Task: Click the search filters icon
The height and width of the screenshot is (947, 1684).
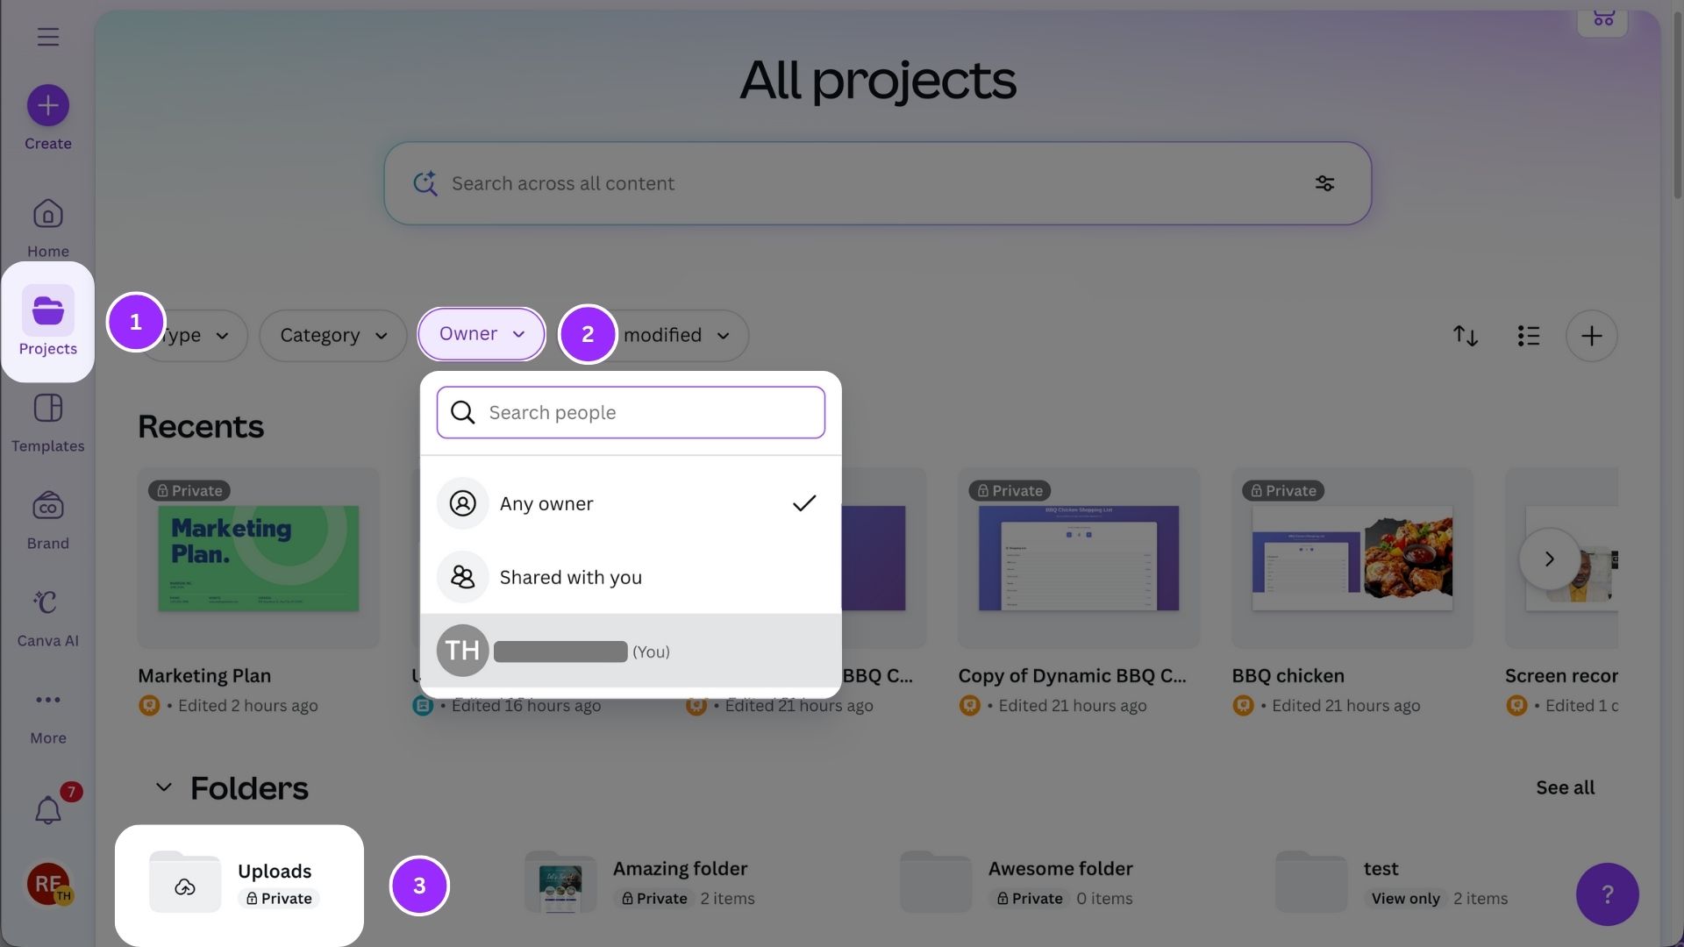Action: point(1324,183)
